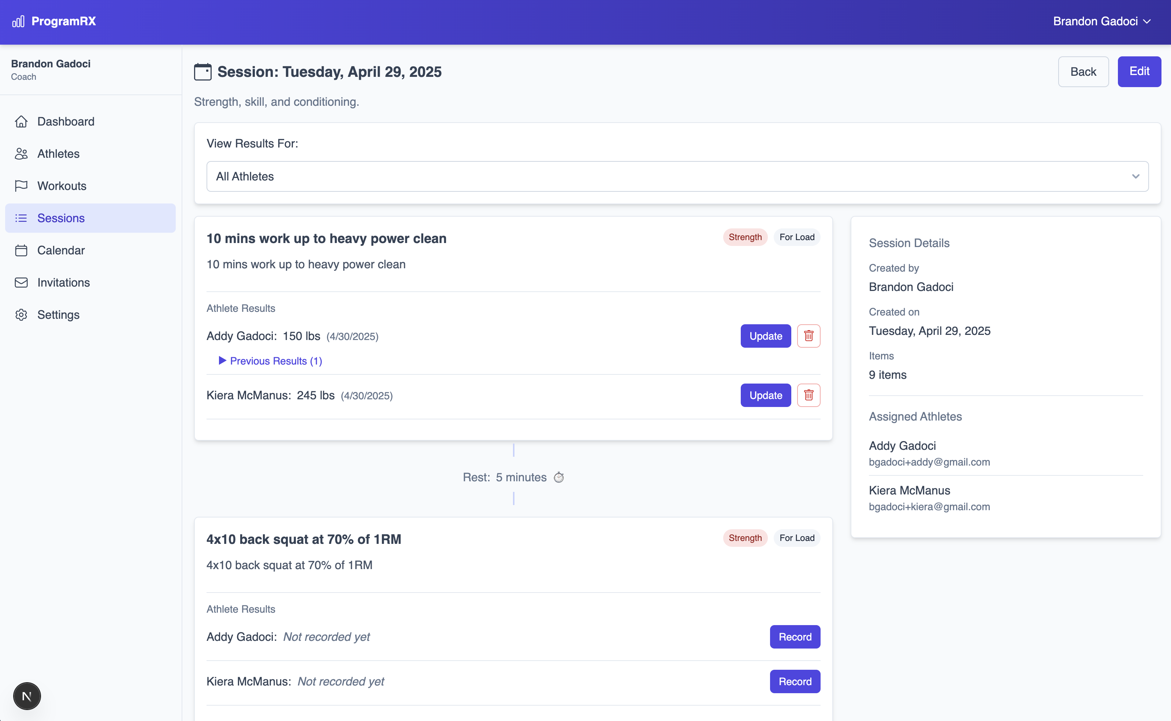The width and height of the screenshot is (1171, 721).
Task: Click the Back button
Action: 1083,71
